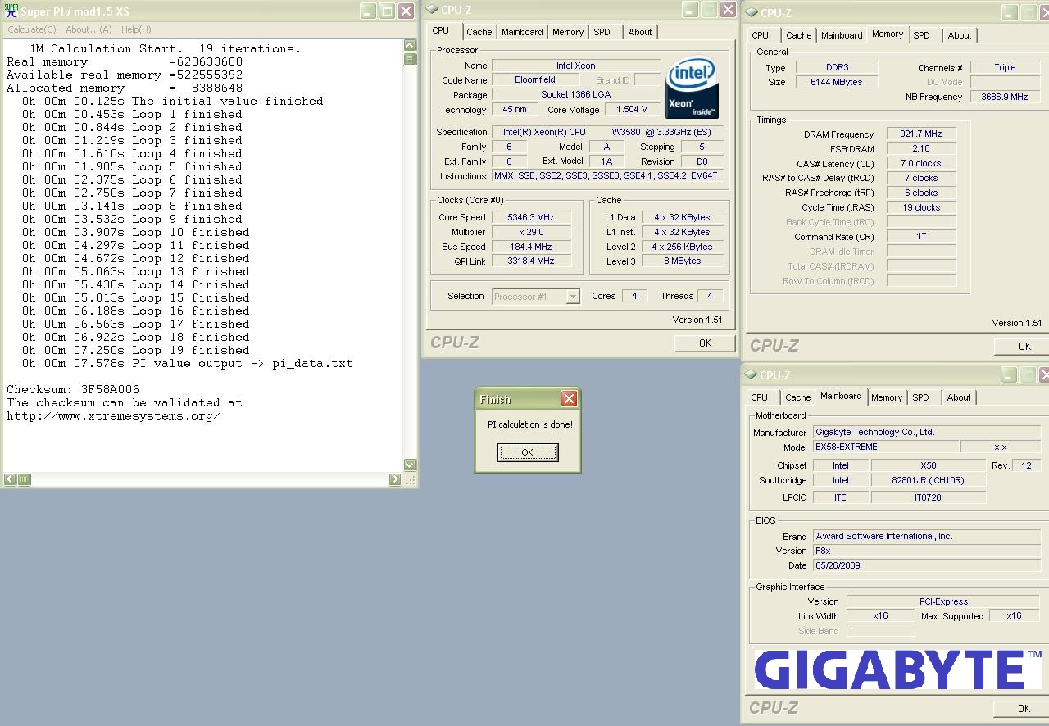Click the bottom-right CPU-Z window title icon
Image resolution: width=1049 pixels, height=726 pixels.
[751, 374]
